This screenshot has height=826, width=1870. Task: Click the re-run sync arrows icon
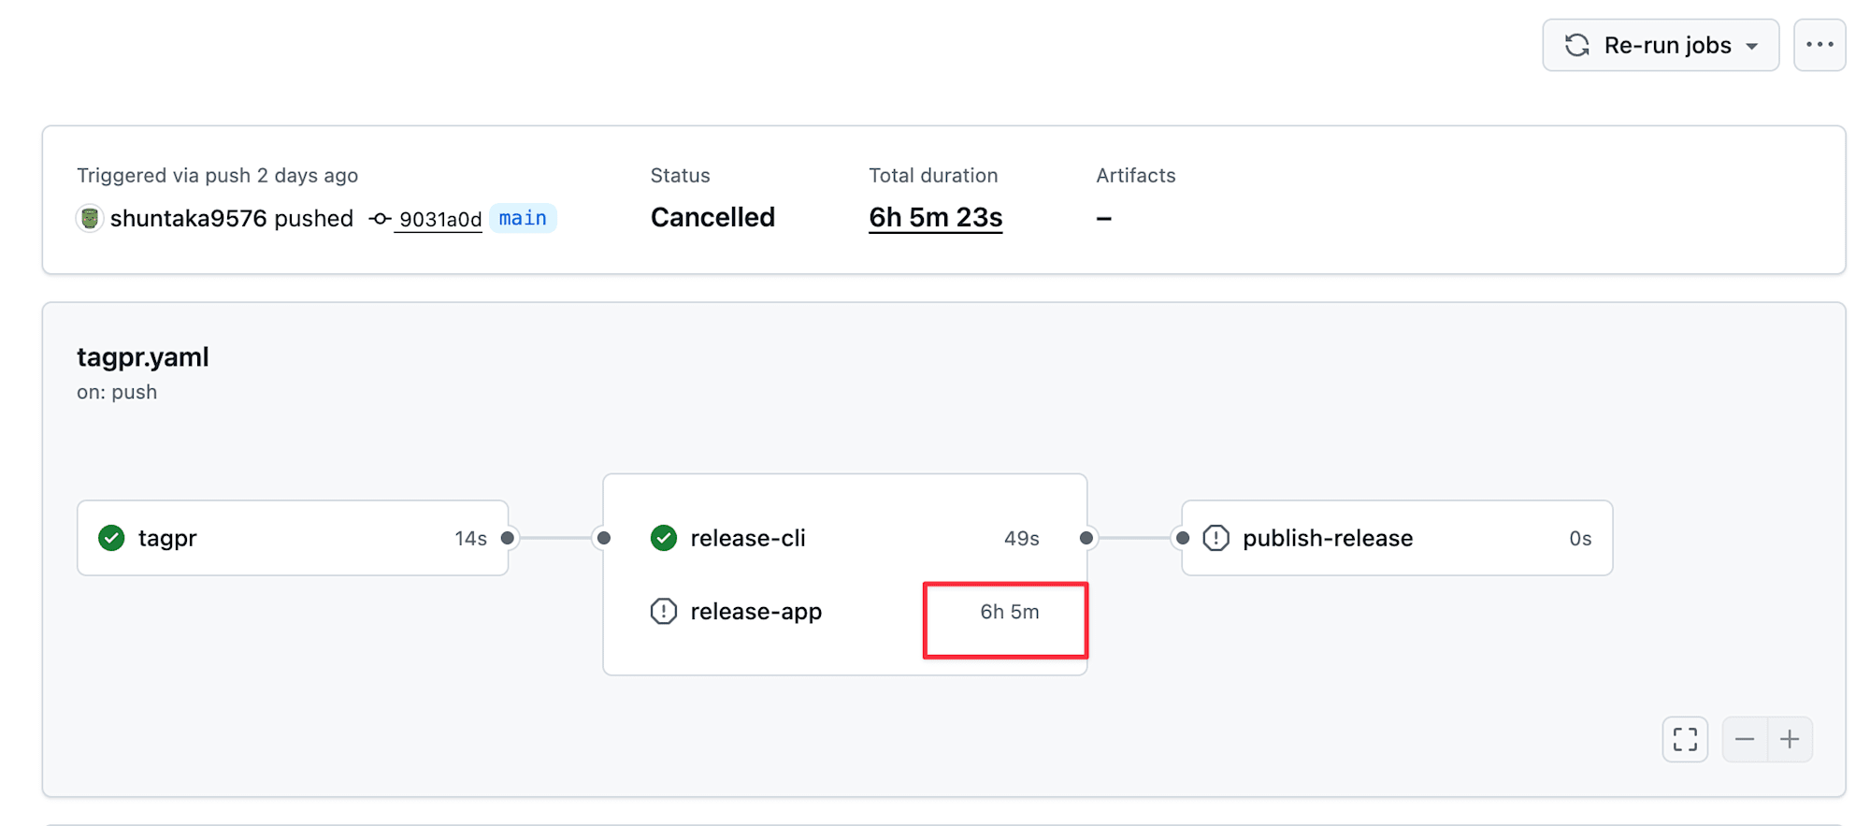point(1577,45)
